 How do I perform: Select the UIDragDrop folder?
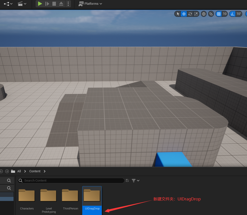tap(92, 200)
